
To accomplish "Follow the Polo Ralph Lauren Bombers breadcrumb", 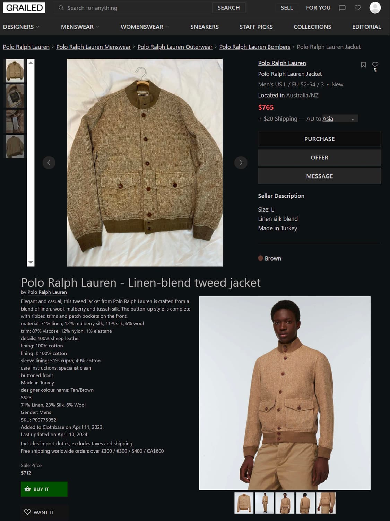I will 255,47.
